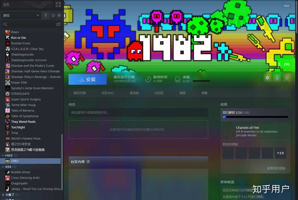
Task: Open the 查找组 tab
Action: pos(134,93)
